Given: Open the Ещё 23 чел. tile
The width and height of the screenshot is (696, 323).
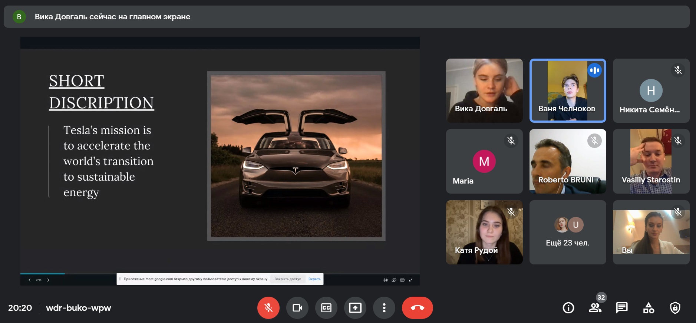Looking at the screenshot, I should (x=568, y=232).
